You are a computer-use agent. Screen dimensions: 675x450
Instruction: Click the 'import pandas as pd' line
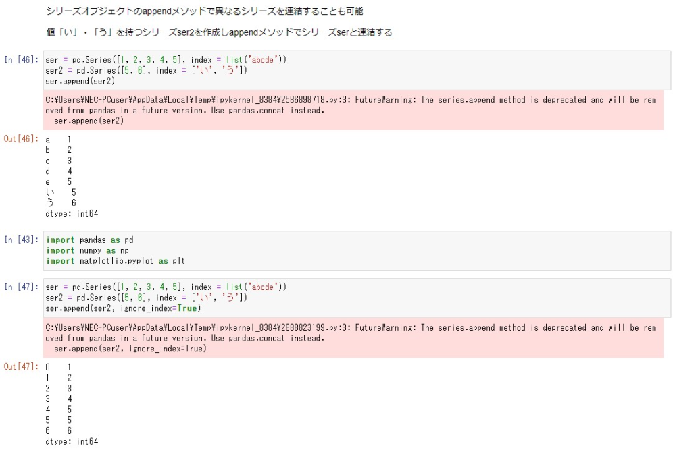[x=90, y=240]
